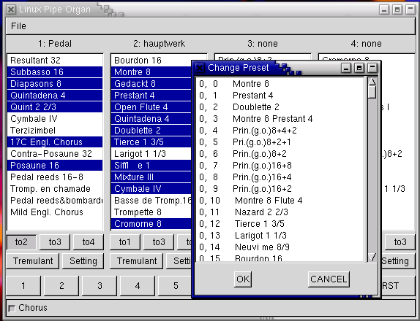420x321 pixels.
Task: Toggle Pedal stop '17C Engl. Chorus'
Action: (55, 142)
